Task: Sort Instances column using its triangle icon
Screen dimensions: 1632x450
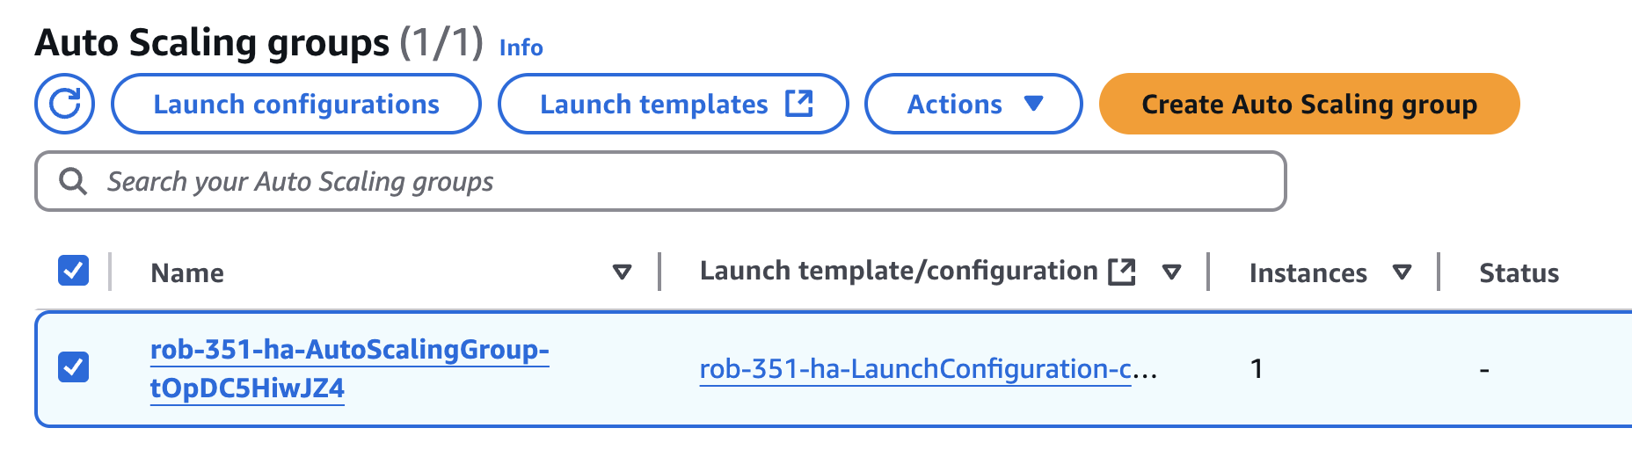Action: point(1402,272)
